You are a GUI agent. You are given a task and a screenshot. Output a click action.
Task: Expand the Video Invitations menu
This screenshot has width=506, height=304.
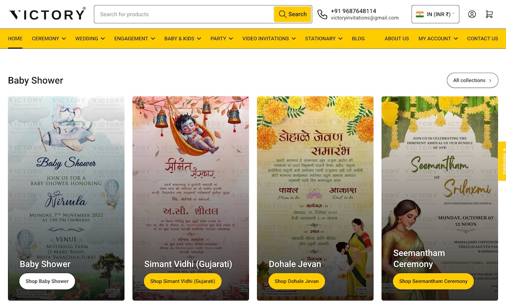tap(269, 39)
